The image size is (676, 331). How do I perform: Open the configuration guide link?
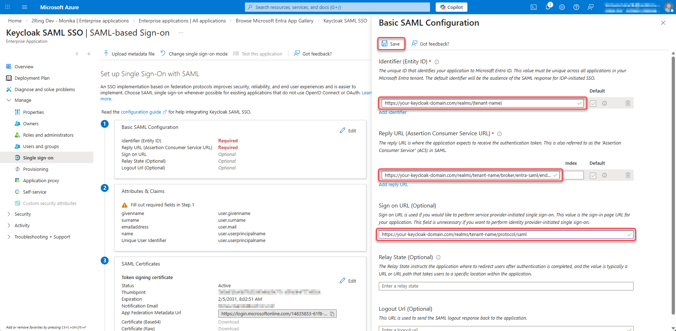pyautogui.click(x=141, y=112)
